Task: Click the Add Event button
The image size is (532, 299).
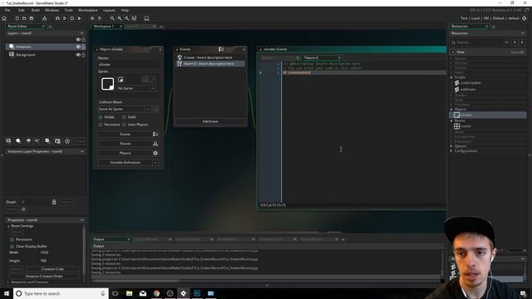Action: [x=210, y=121]
